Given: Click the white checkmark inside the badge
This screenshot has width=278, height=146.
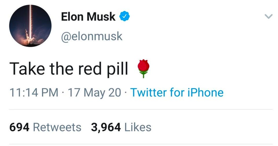Looking at the screenshot, I should click(x=125, y=16).
